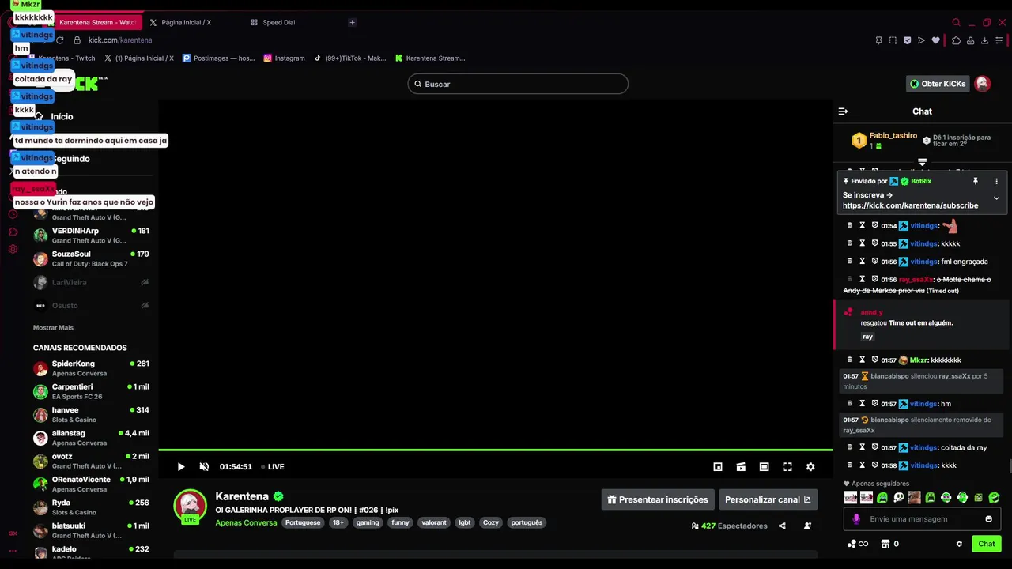Open ORenatoVicente recommended channel

91,484
